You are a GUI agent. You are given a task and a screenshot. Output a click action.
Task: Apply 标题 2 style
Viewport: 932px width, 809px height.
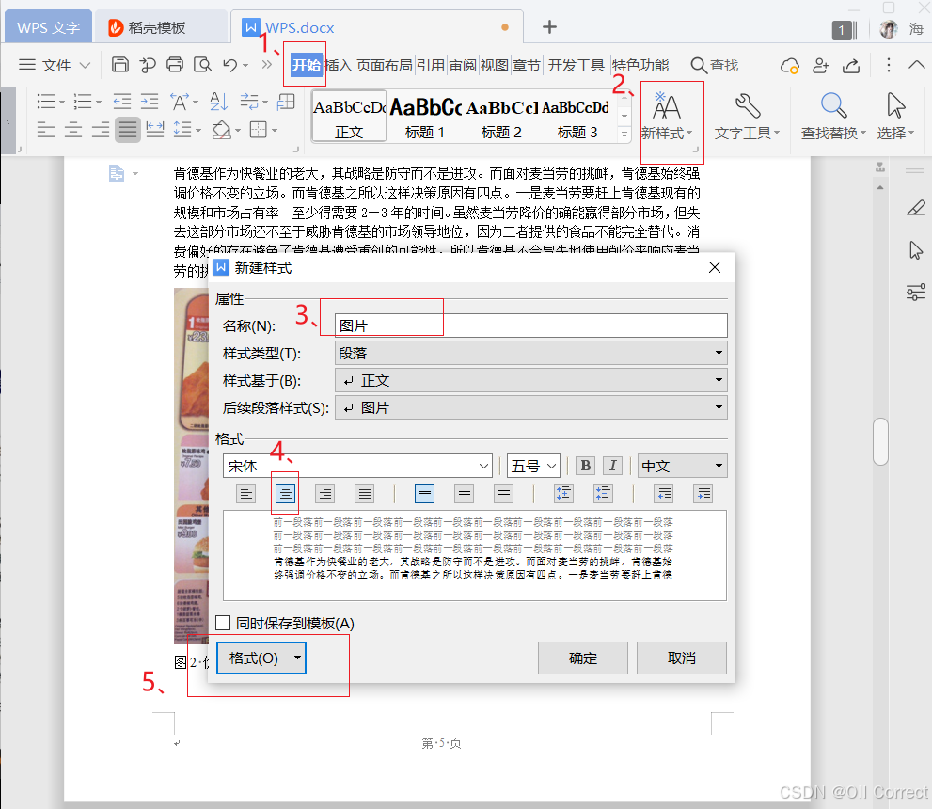pyautogui.click(x=501, y=117)
